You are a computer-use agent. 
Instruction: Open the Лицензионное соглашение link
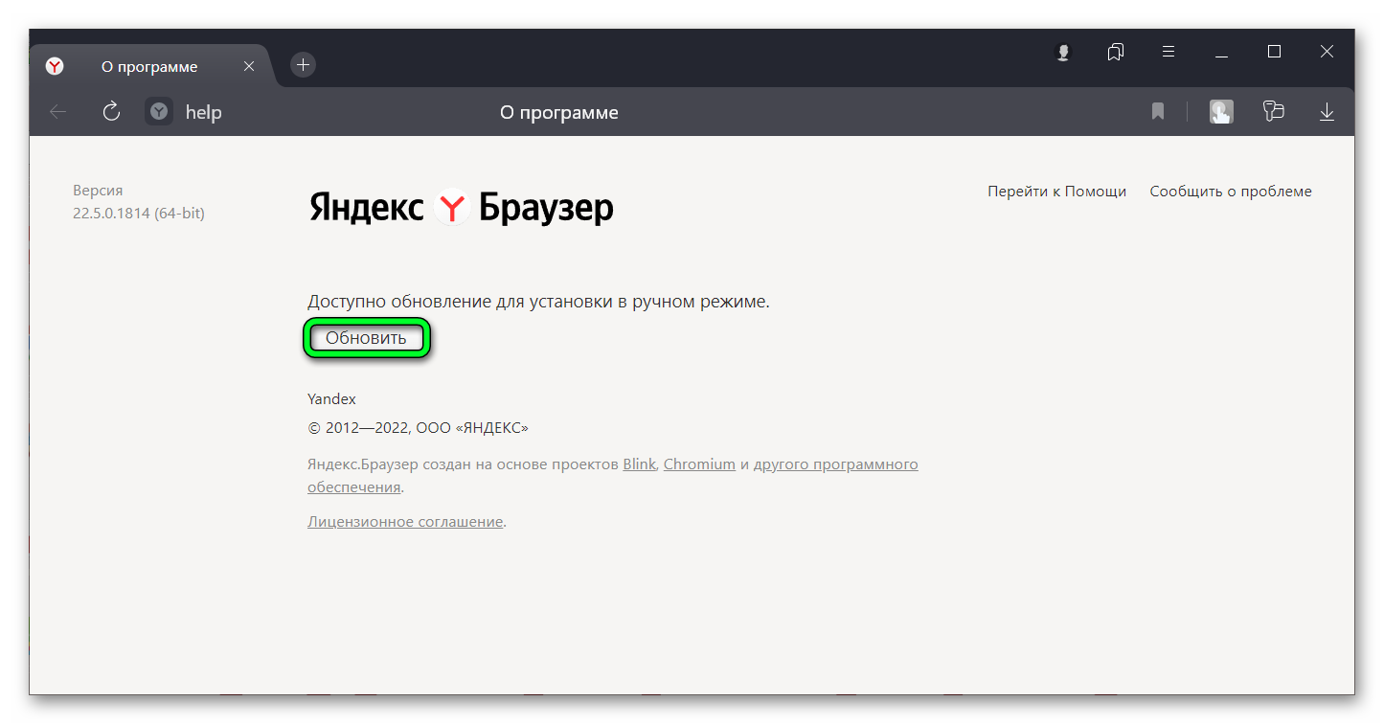[x=405, y=522]
